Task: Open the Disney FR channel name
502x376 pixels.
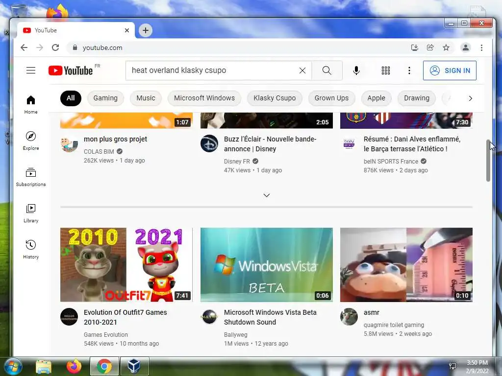Action: point(237,162)
